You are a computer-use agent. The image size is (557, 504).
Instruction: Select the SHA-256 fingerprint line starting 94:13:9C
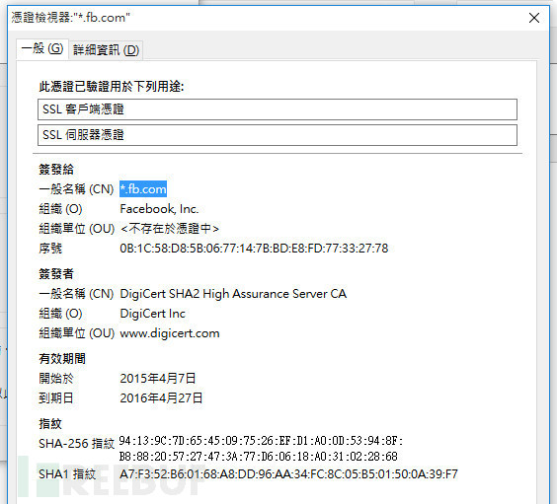pyautogui.click(x=261, y=441)
